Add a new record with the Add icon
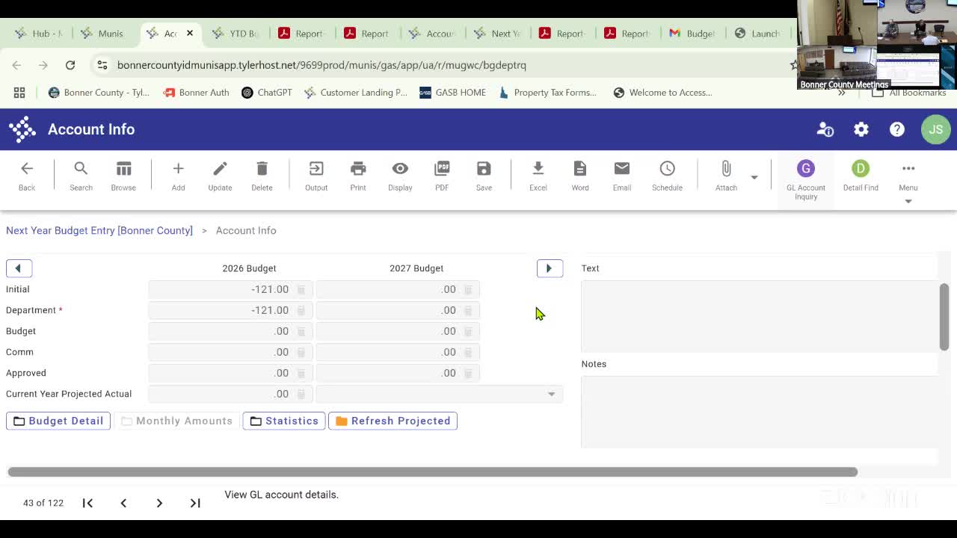 point(178,176)
